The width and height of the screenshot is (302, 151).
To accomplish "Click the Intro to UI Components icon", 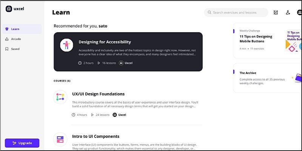I will [x=60, y=139].
